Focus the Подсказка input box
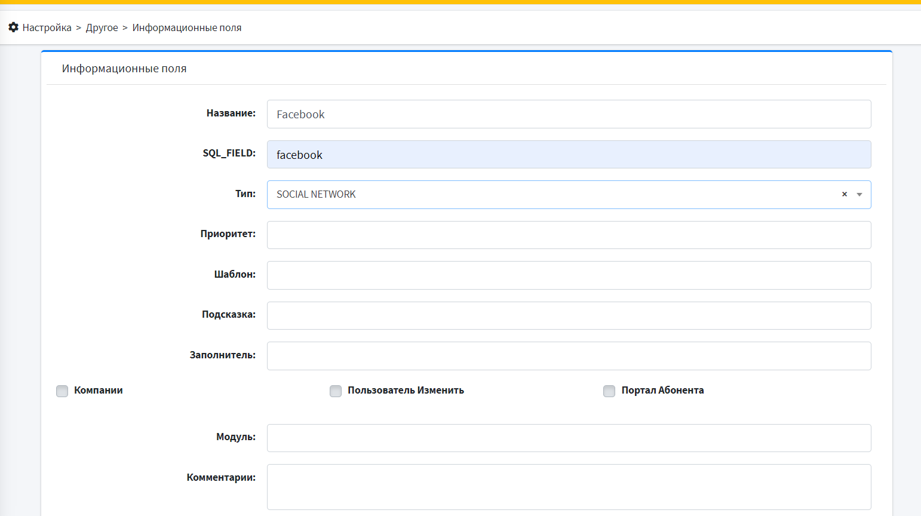The image size is (921, 516). [569, 316]
